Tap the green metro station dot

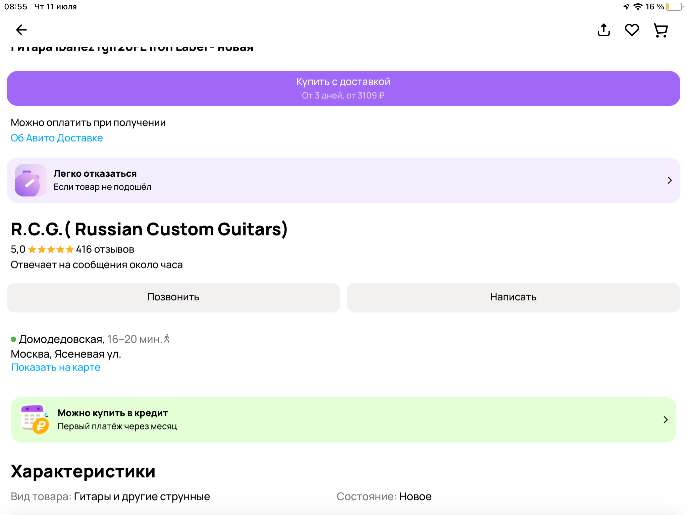coord(13,339)
